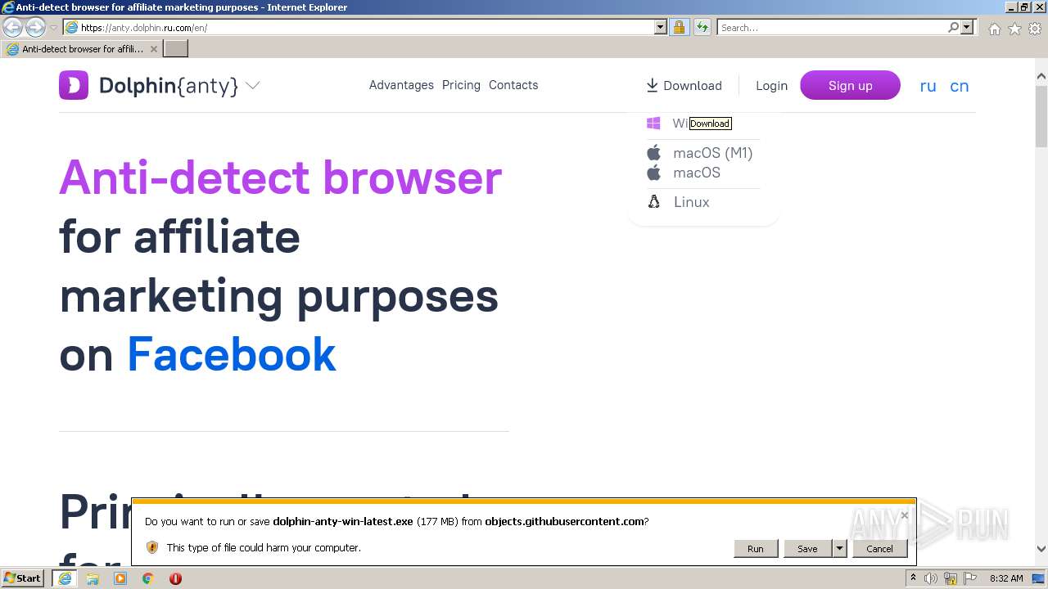Open a new tab button
Viewport: 1048px width, 589px height.
pos(176,49)
